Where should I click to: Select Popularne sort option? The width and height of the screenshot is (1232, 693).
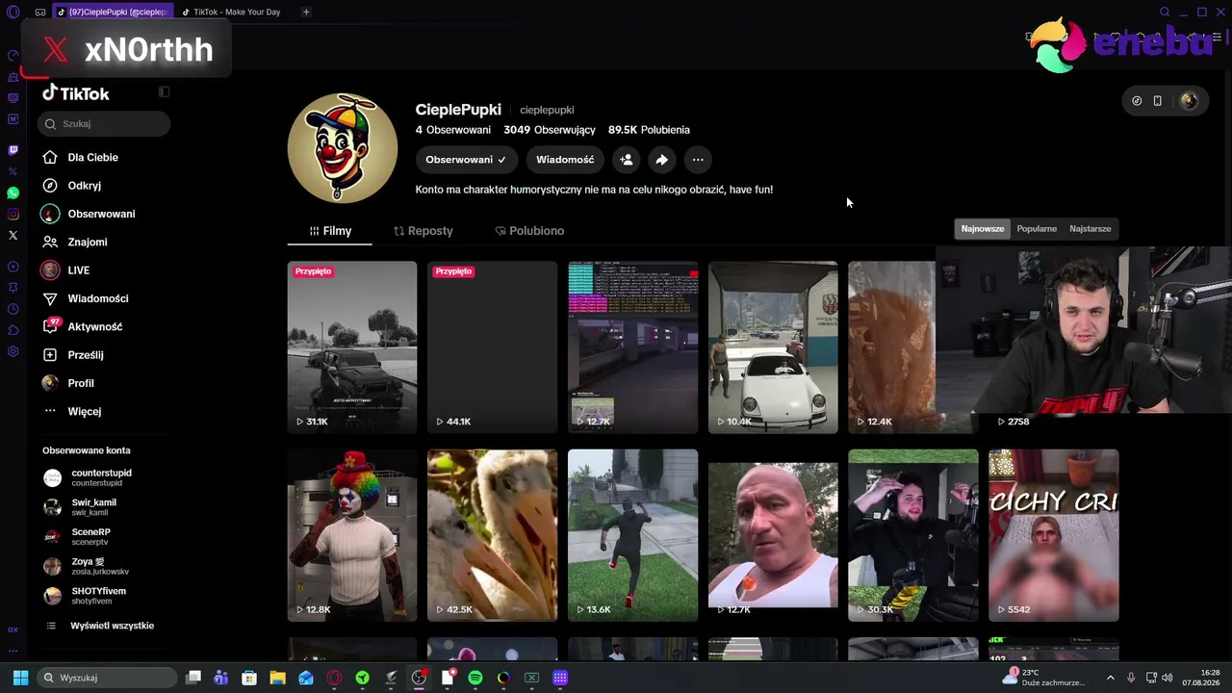click(x=1037, y=229)
